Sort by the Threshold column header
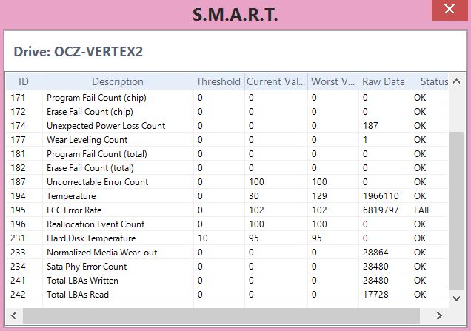 218,81
